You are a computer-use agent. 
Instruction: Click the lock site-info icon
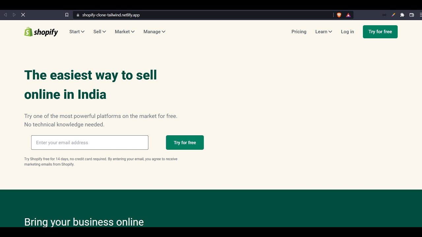coord(78,15)
